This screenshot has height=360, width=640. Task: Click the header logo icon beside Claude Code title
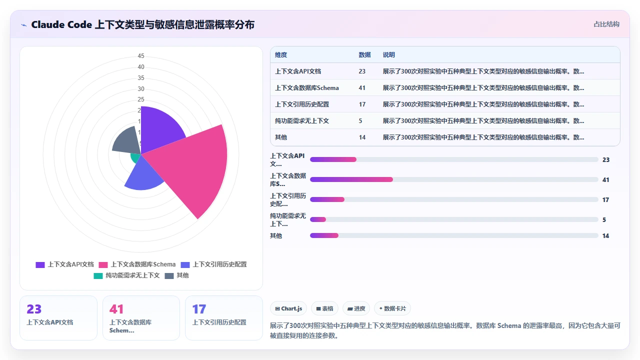(x=23, y=24)
